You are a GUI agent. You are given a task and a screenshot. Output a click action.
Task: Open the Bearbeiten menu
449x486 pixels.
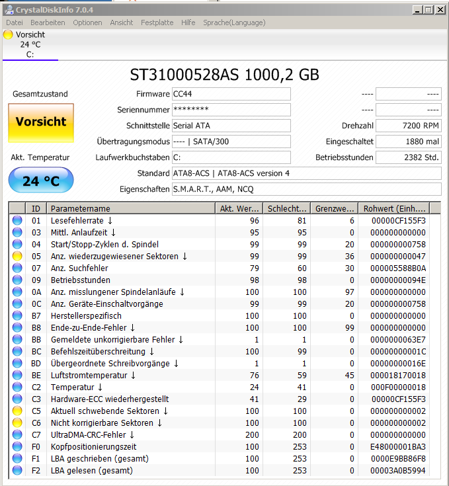(48, 22)
